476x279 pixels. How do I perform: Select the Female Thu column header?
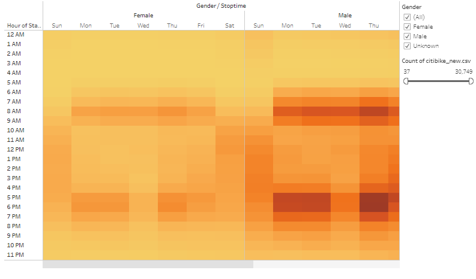click(x=172, y=26)
